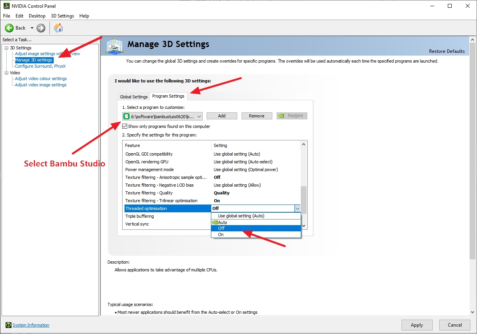
Task: Open the Home icon in toolbar
Action: (x=58, y=28)
